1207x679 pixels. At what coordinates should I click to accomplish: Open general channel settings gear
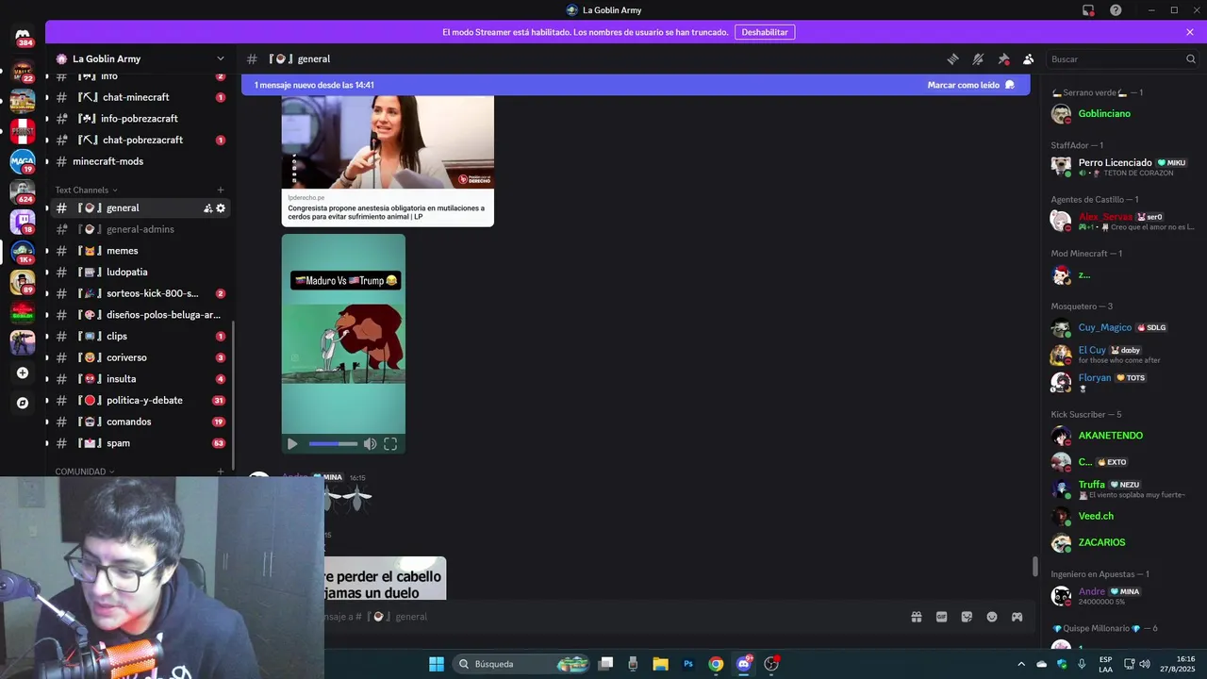[x=221, y=207]
